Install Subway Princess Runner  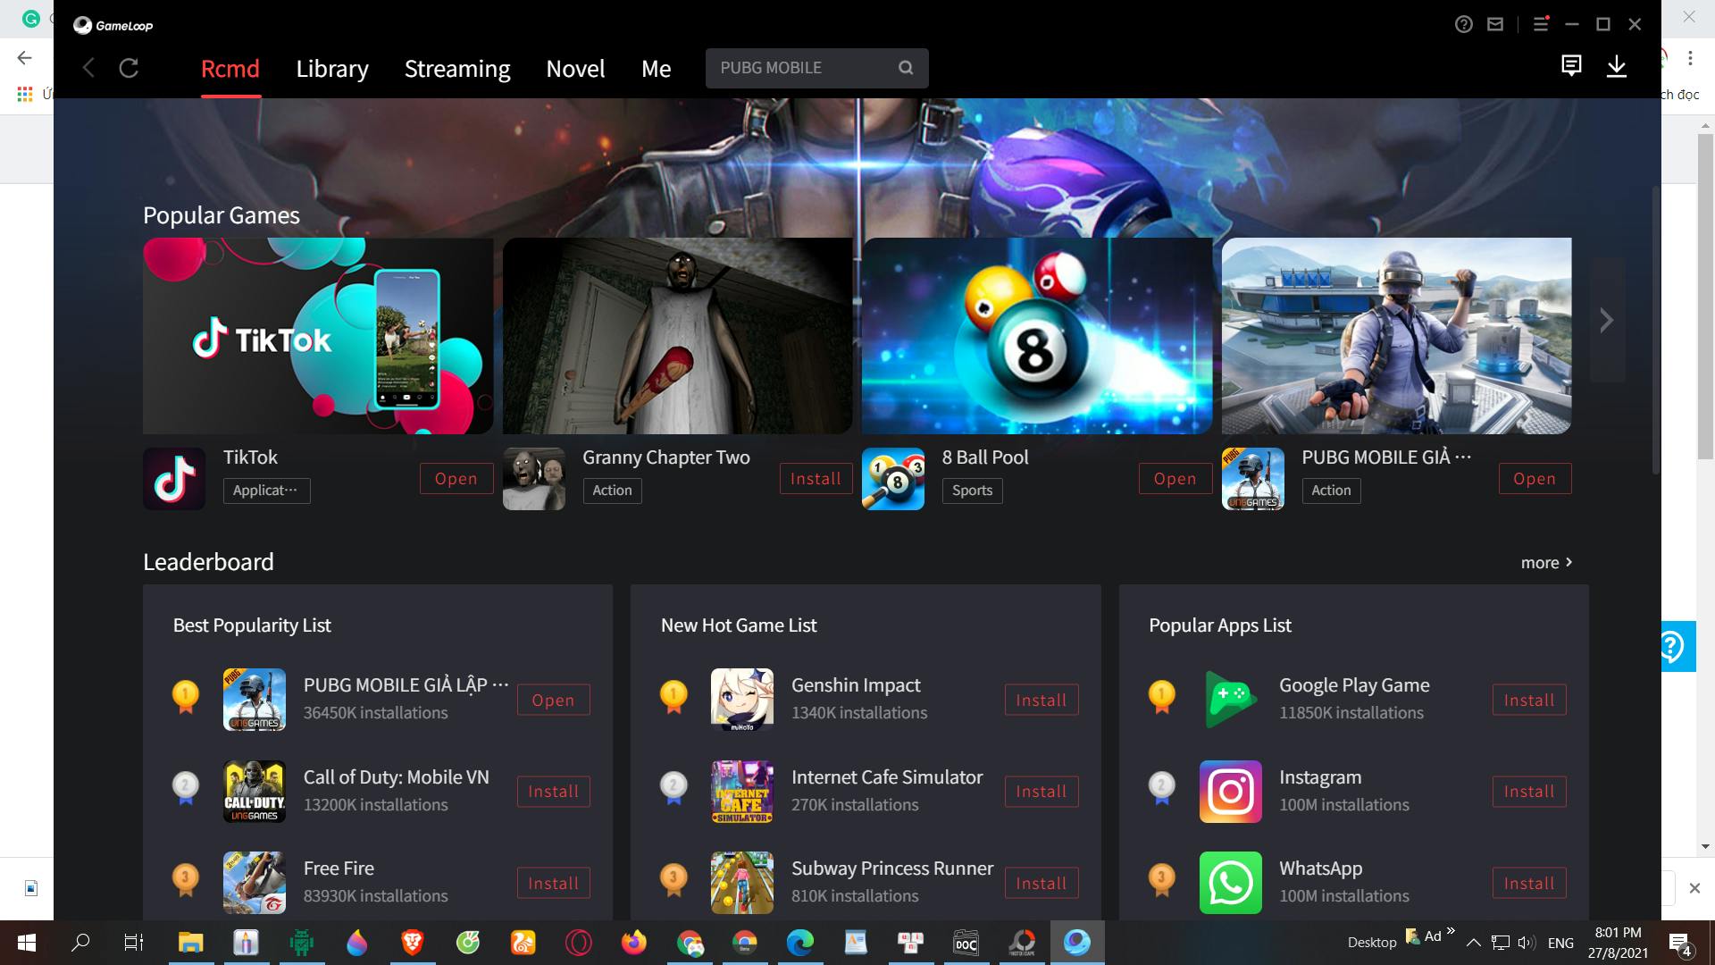click(1042, 884)
